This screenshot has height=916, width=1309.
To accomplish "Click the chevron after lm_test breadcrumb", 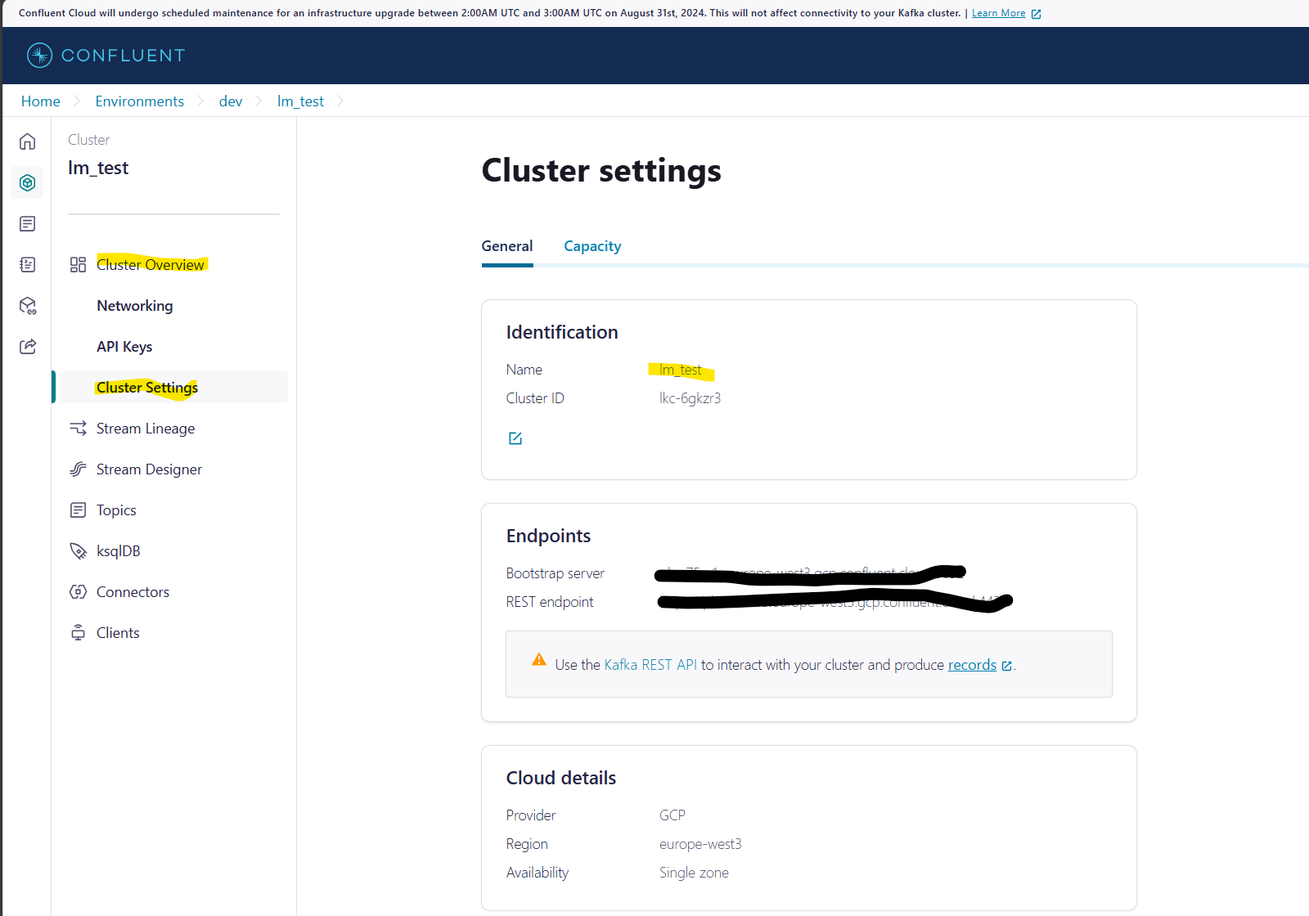I will tap(340, 101).
